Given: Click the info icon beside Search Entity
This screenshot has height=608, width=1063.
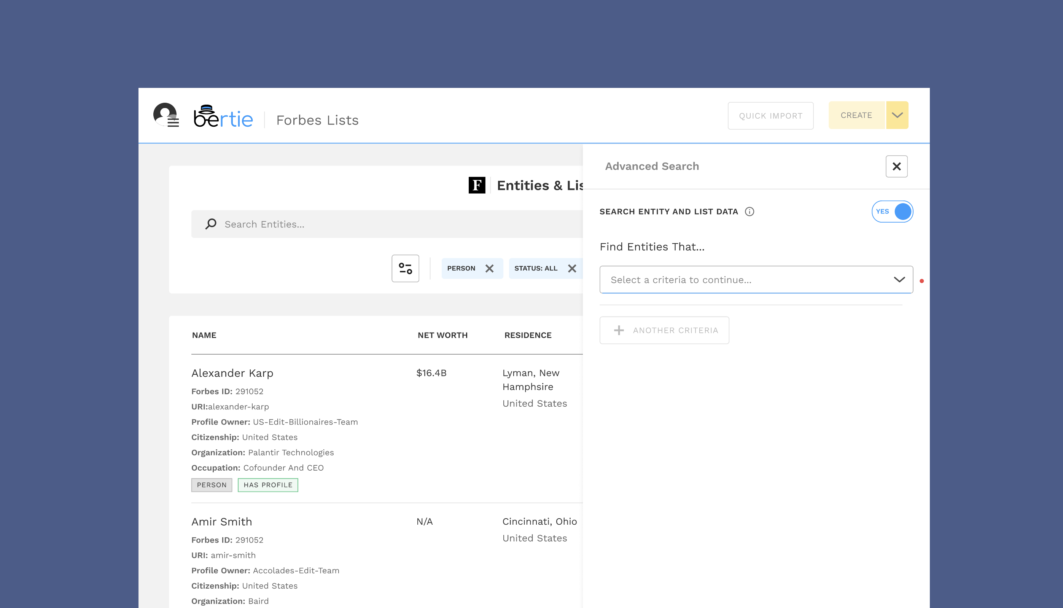Looking at the screenshot, I should pos(749,212).
